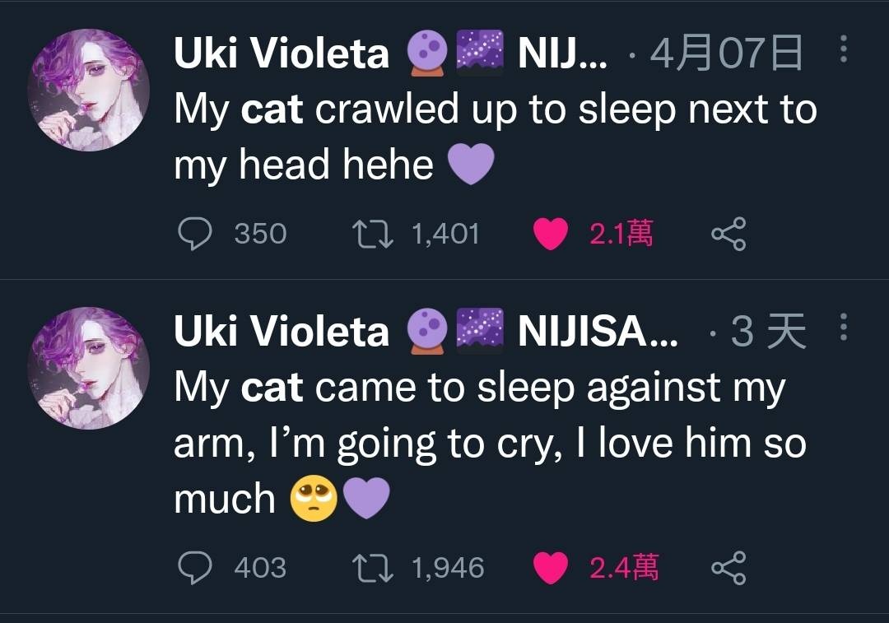889x623 pixels.
Task: Open Uki Violeta avatar on second tweet
Action: pyautogui.click(x=88, y=368)
